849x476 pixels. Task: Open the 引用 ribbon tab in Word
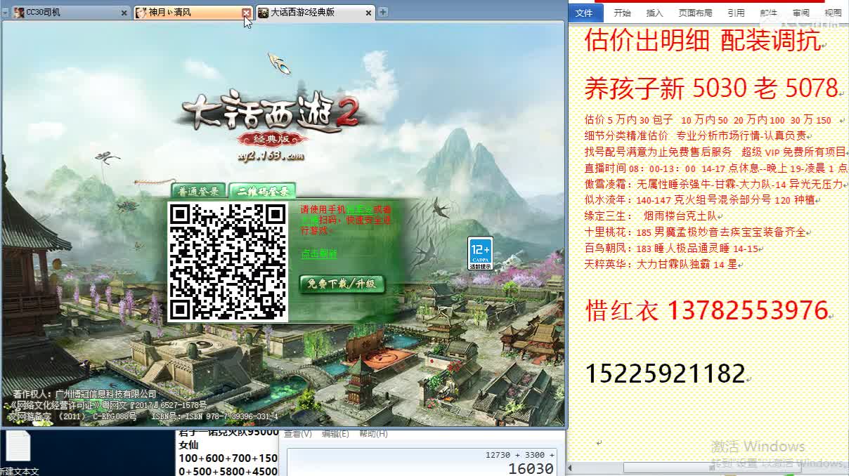(736, 13)
